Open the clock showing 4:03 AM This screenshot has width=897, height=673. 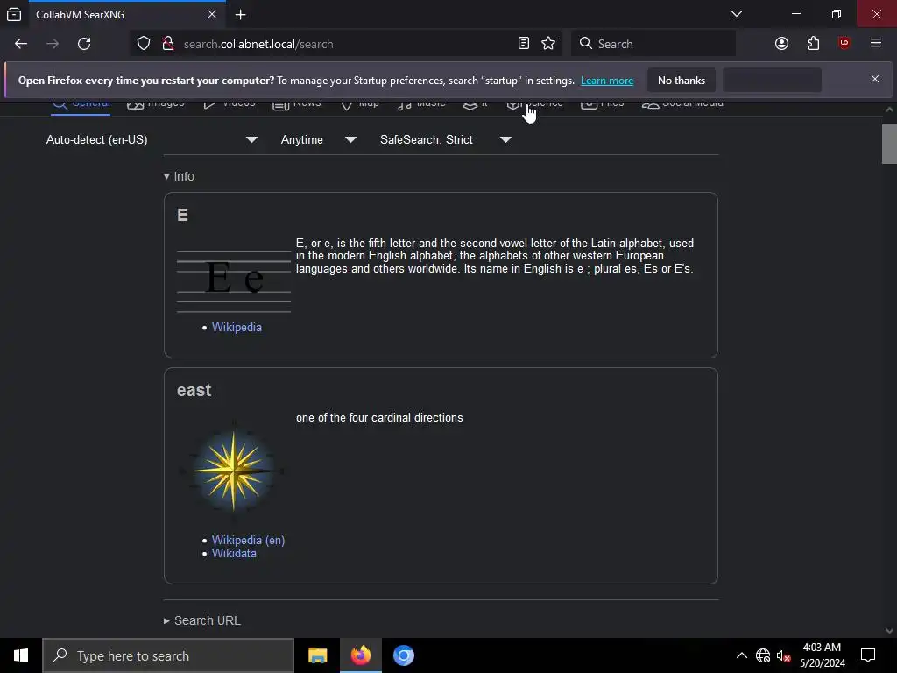(x=822, y=655)
